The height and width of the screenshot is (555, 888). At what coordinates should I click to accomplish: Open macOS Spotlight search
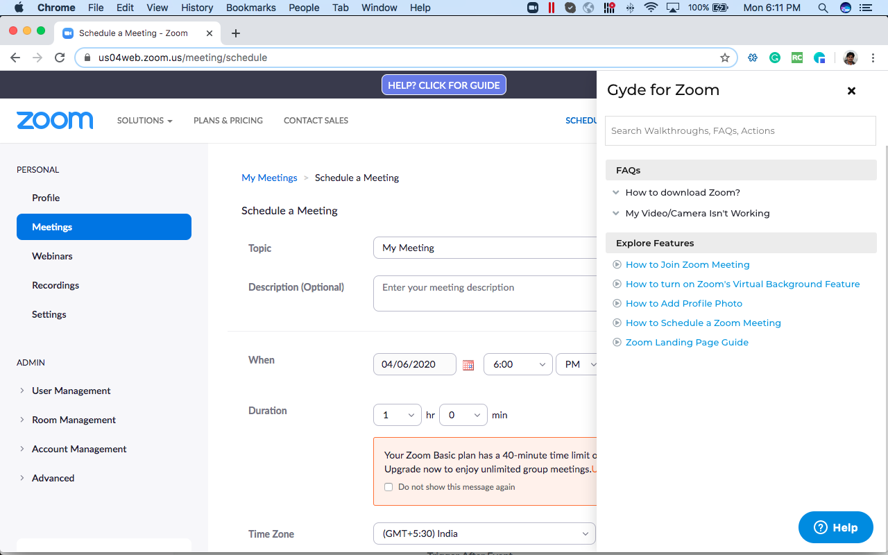tap(823, 8)
